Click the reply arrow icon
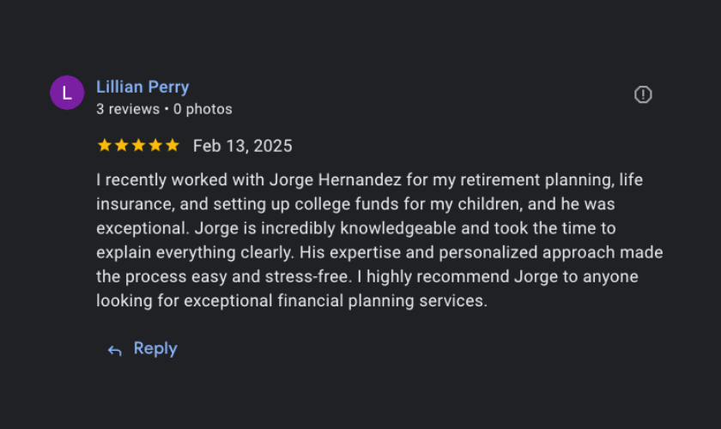721x429 pixels. [x=114, y=350]
